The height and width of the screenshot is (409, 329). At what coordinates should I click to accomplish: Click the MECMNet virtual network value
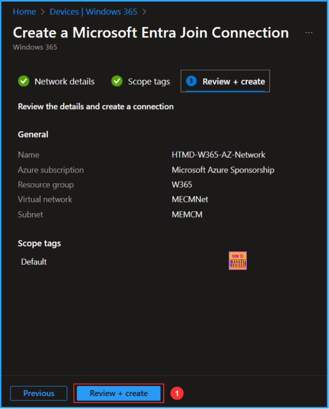tap(190, 200)
